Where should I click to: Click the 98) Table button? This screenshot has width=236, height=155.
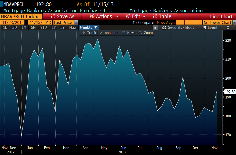coord(162,16)
